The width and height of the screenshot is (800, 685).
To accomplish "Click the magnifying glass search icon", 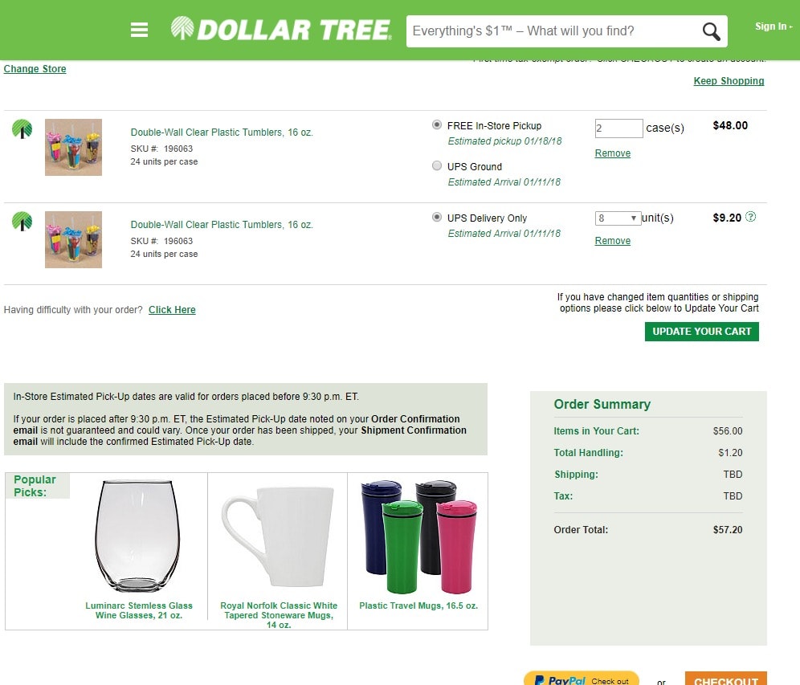I will coord(711,31).
